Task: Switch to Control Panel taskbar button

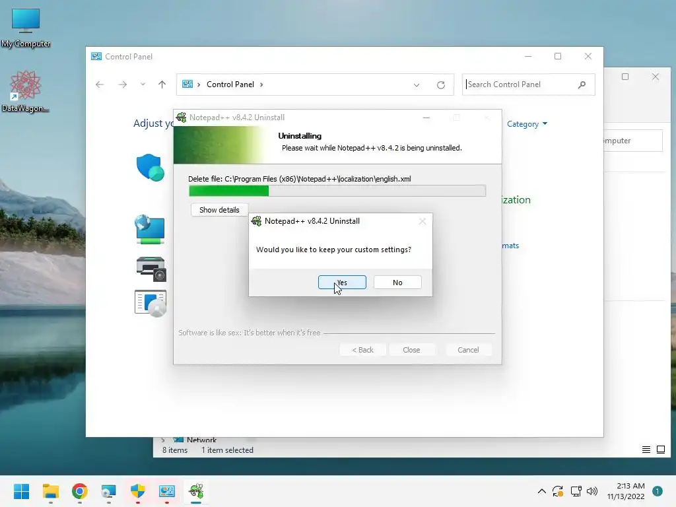Action: point(167,491)
